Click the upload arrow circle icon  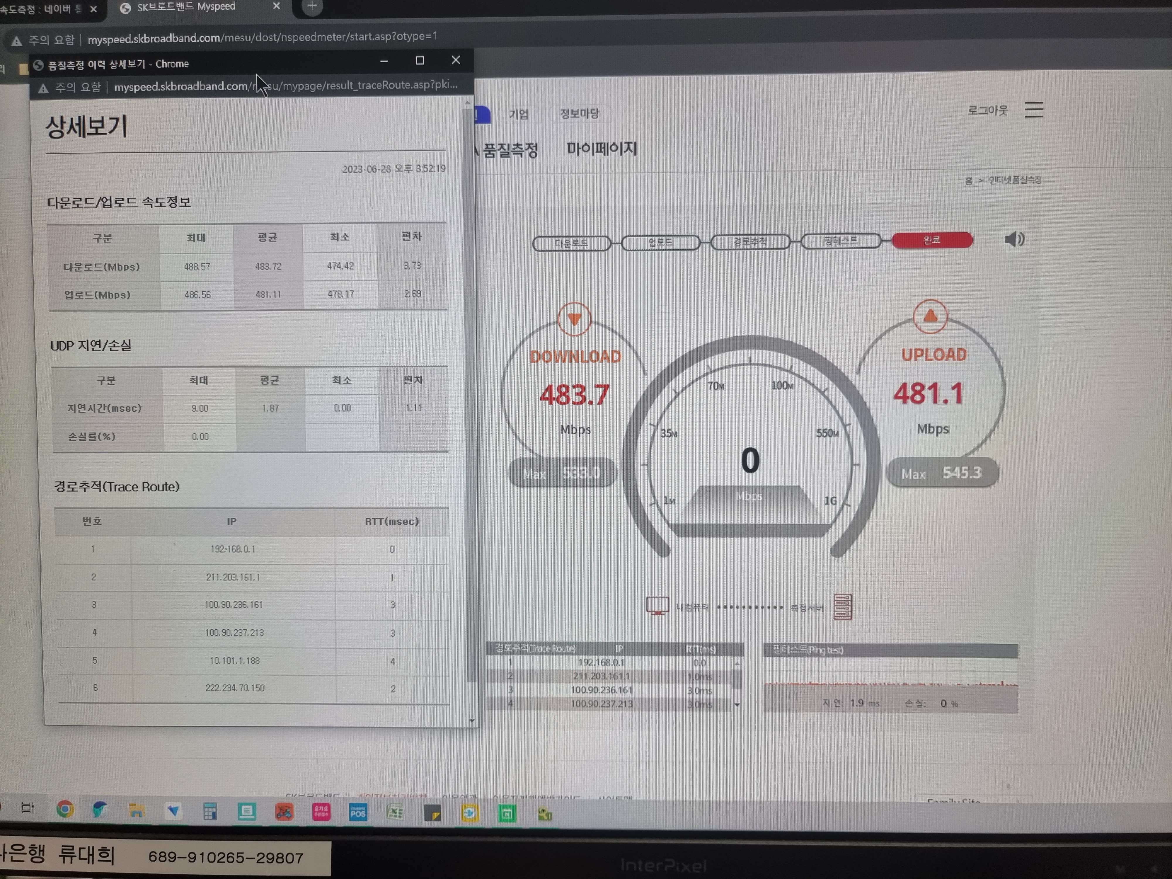930,316
